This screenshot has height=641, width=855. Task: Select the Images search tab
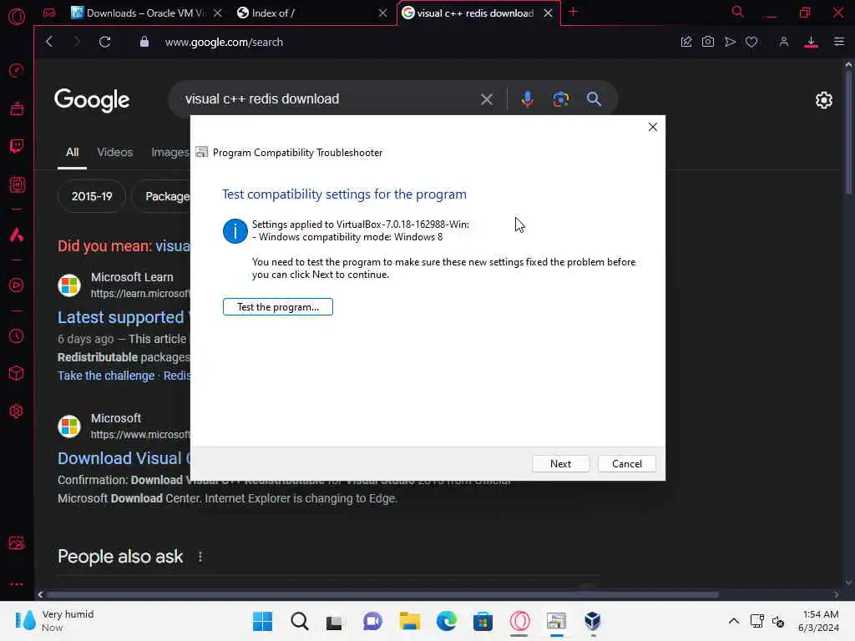(169, 152)
